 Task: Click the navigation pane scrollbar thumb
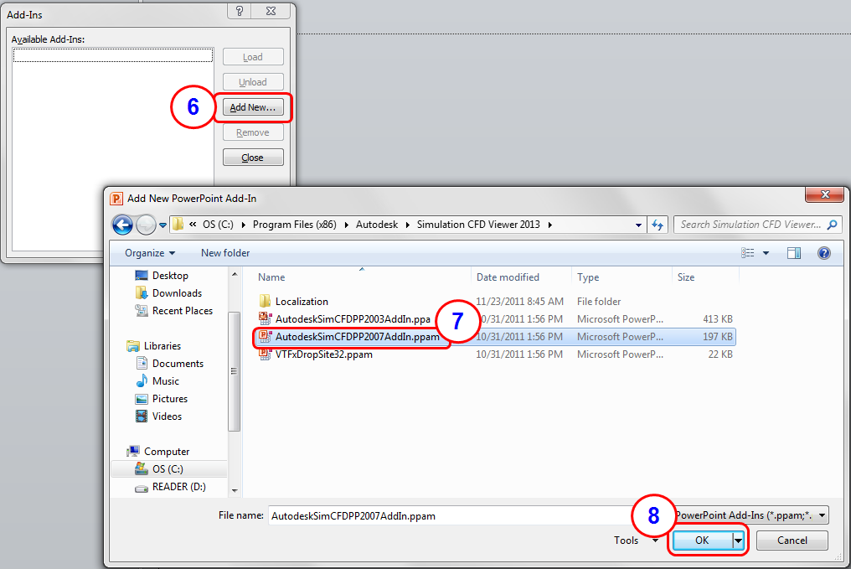235,371
